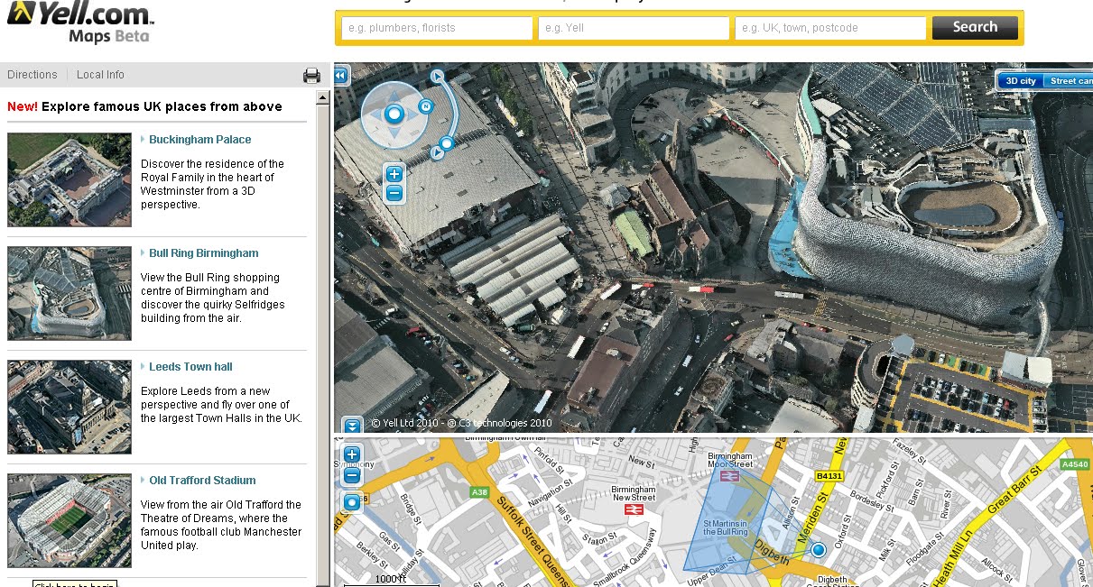Viewport: 1093px width, 587px height.
Task: Click the Yell.com Maps Beta logo
Action: click(x=79, y=23)
